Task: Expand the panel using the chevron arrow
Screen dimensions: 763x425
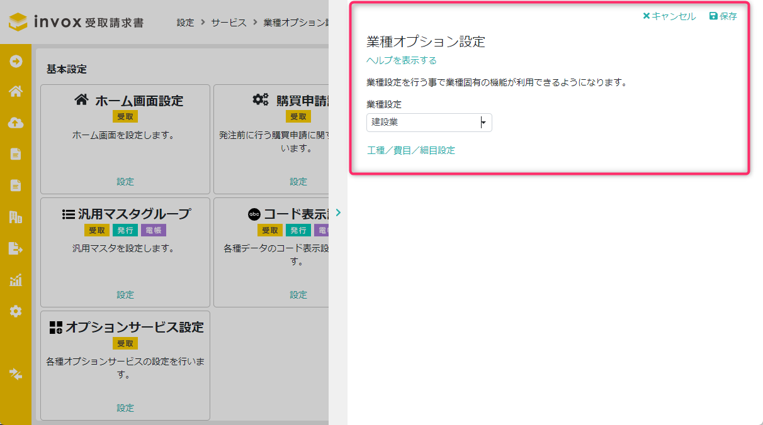Action: pyautogui.click(x=338, y=213)
